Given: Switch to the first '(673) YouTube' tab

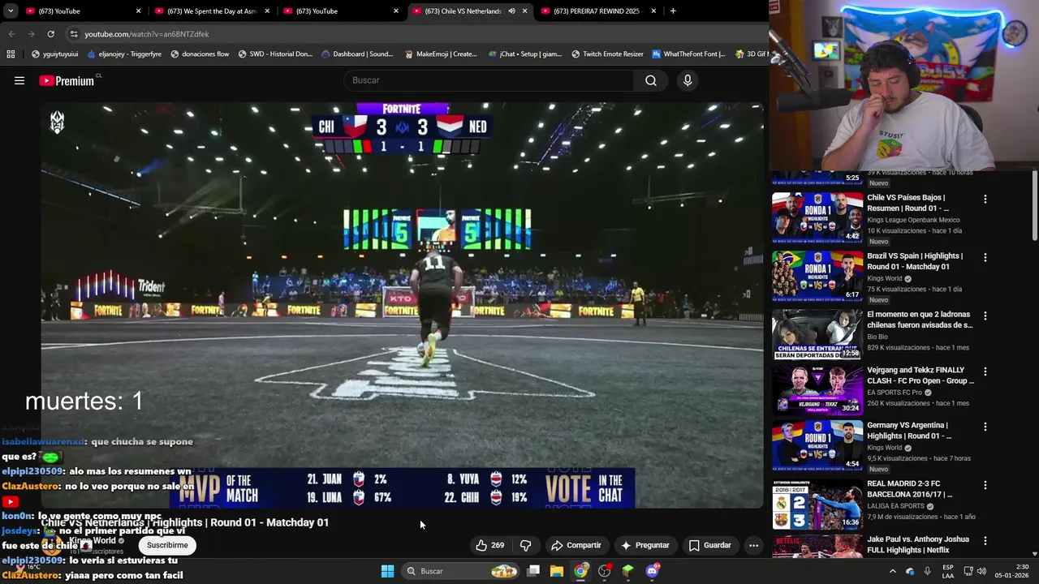Looking at the screenshot, I should pyautogui.click(x=81, y=11).
